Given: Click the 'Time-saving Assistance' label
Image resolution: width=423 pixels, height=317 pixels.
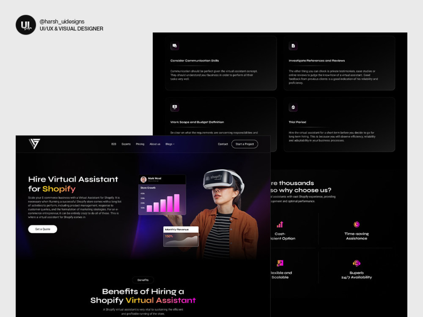Looking at the screenshot, I should pos(357,236).
